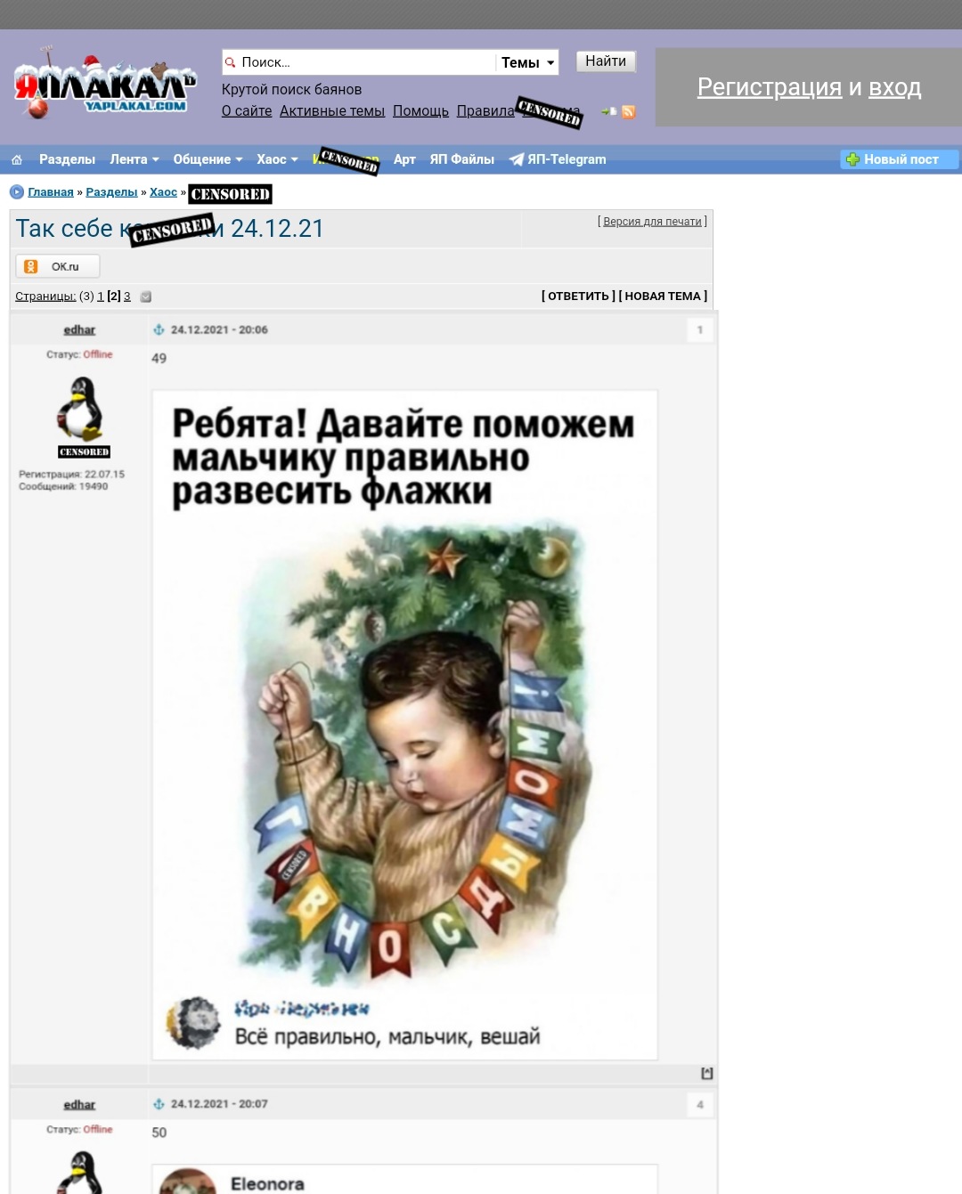Click the RSS feed icon
Image resolution: width=962 pixels, height=1194 pixels.
(629, 111)
